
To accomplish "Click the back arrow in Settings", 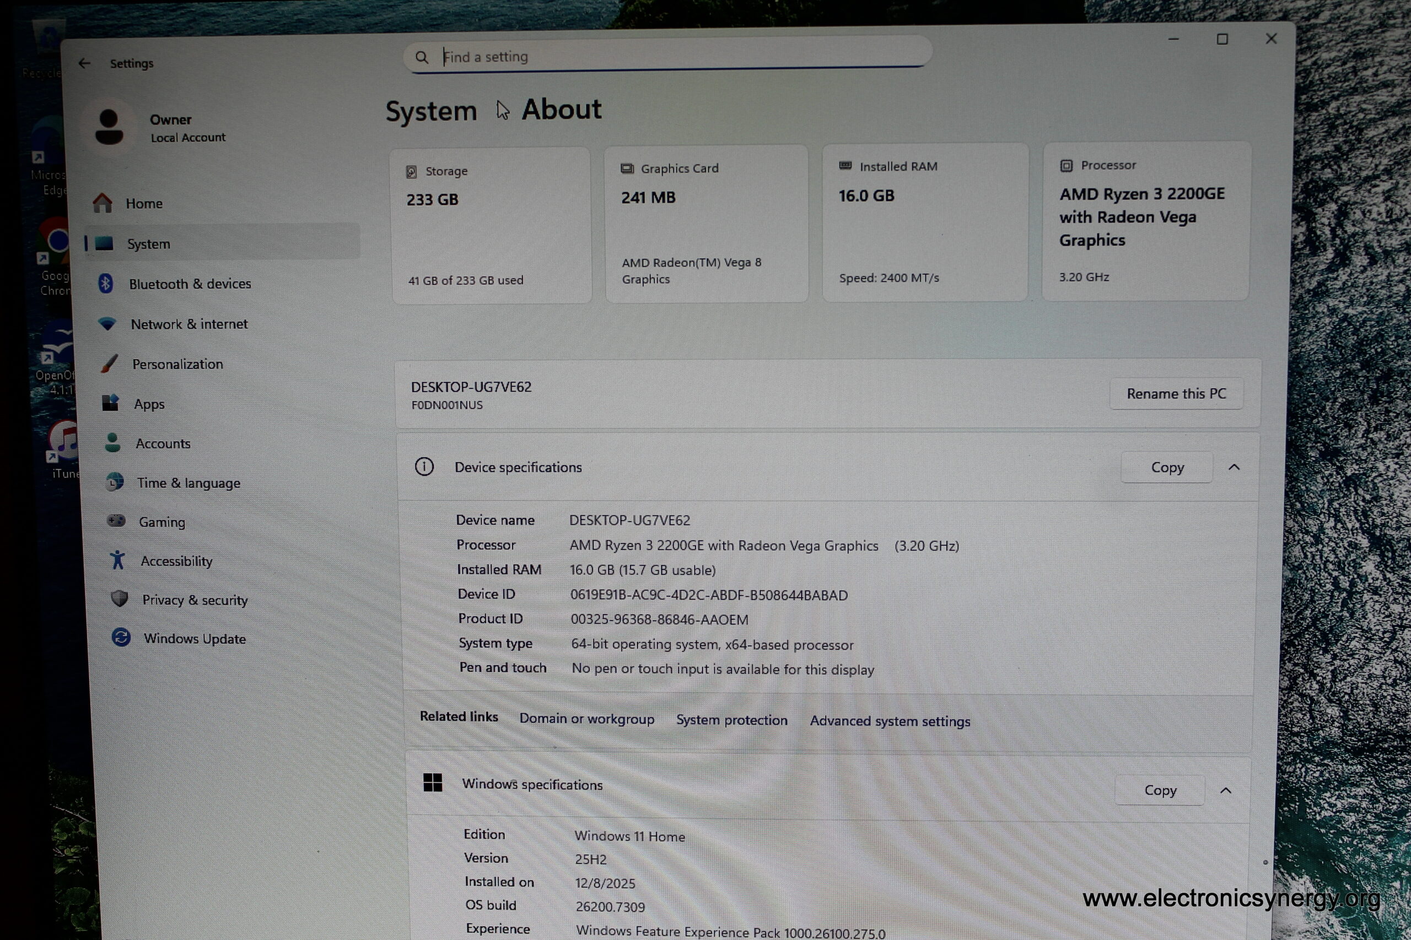I will pyautogui.click(x=84, y=63).
